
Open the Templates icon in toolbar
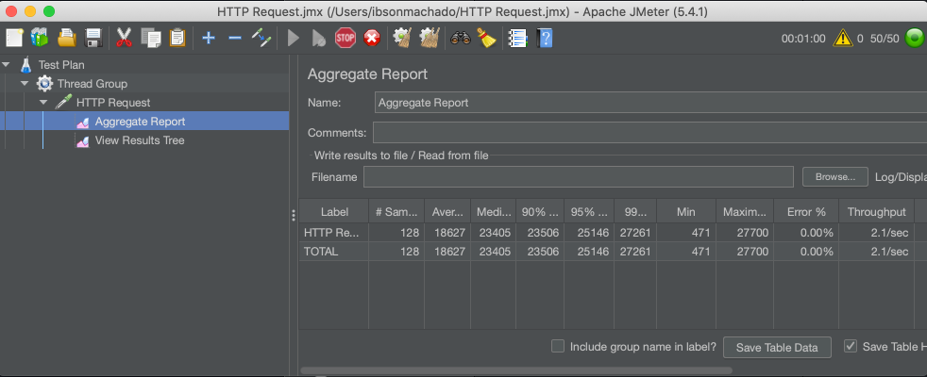(40, 39)
